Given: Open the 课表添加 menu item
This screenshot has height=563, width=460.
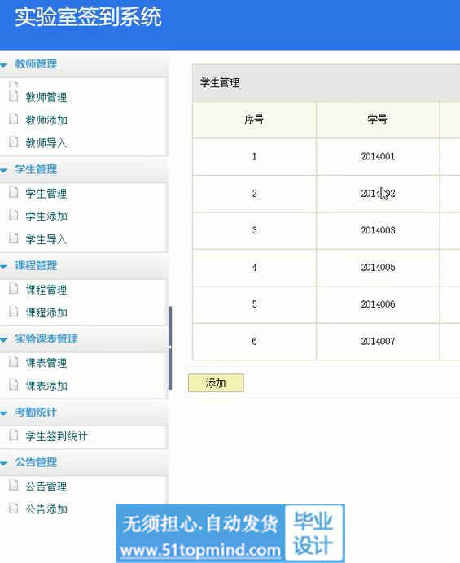Looking at the screenshot, I should click(x=46, y=386).
